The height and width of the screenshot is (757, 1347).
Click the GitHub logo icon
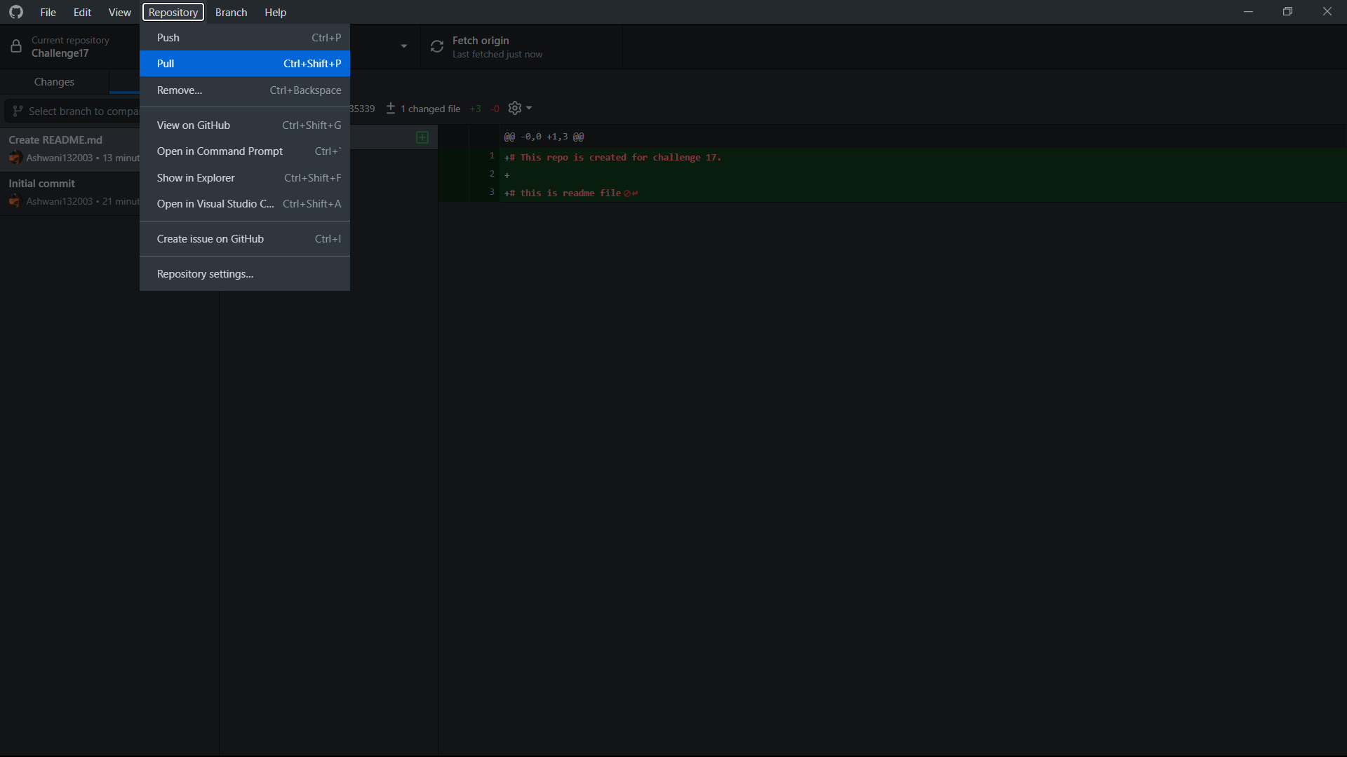click(15, 12)
